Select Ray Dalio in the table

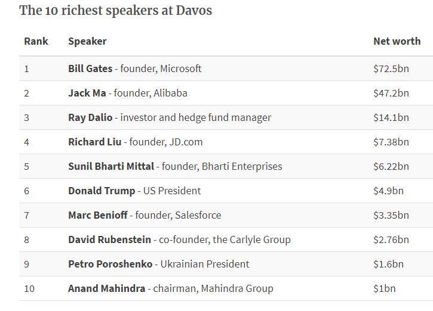tap(90, 117)
